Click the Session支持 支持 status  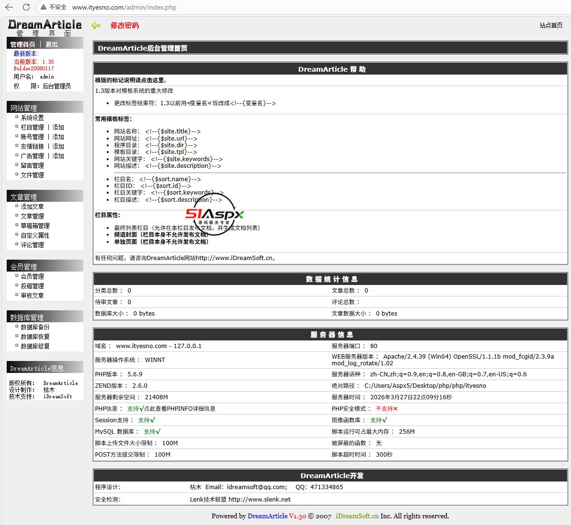pyautogui.click(x=146, y=420)
